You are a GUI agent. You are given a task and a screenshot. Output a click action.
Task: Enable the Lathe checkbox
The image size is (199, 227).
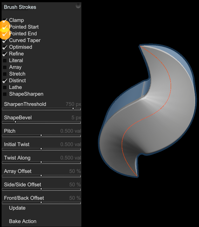pyautogui.click(x=5, y=87)
